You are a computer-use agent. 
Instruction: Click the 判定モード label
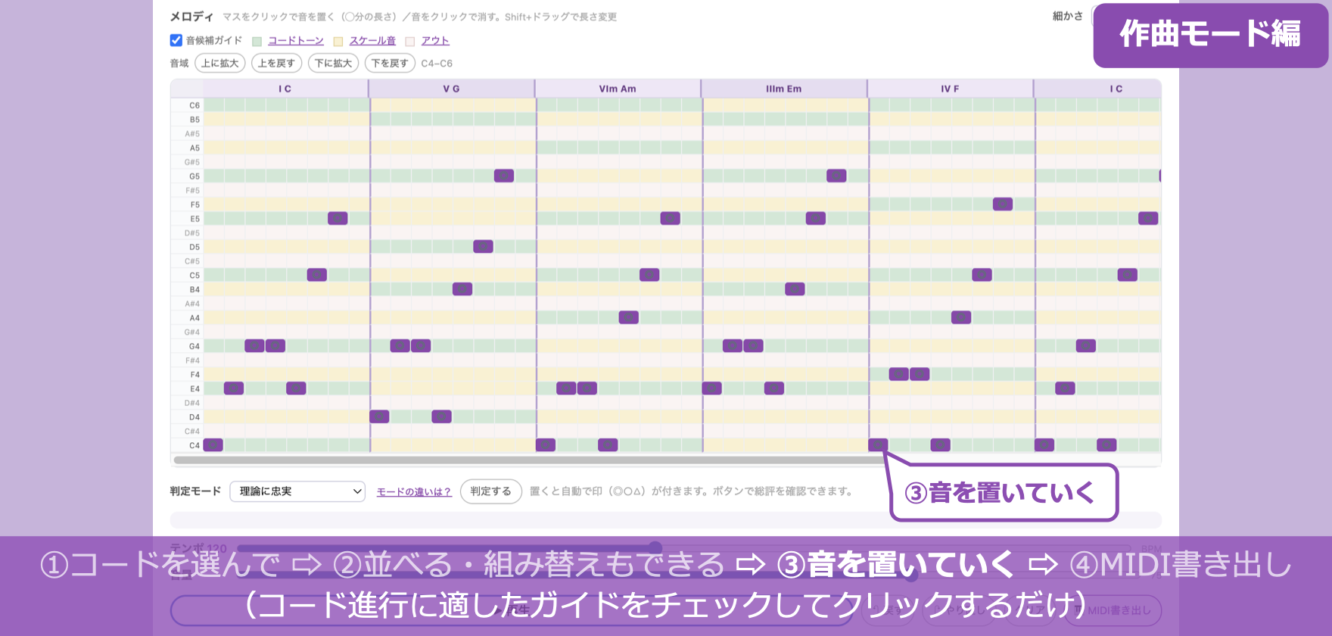[x=195, y=491]
